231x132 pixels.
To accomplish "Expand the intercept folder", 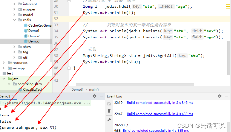I will coord(14,4).
